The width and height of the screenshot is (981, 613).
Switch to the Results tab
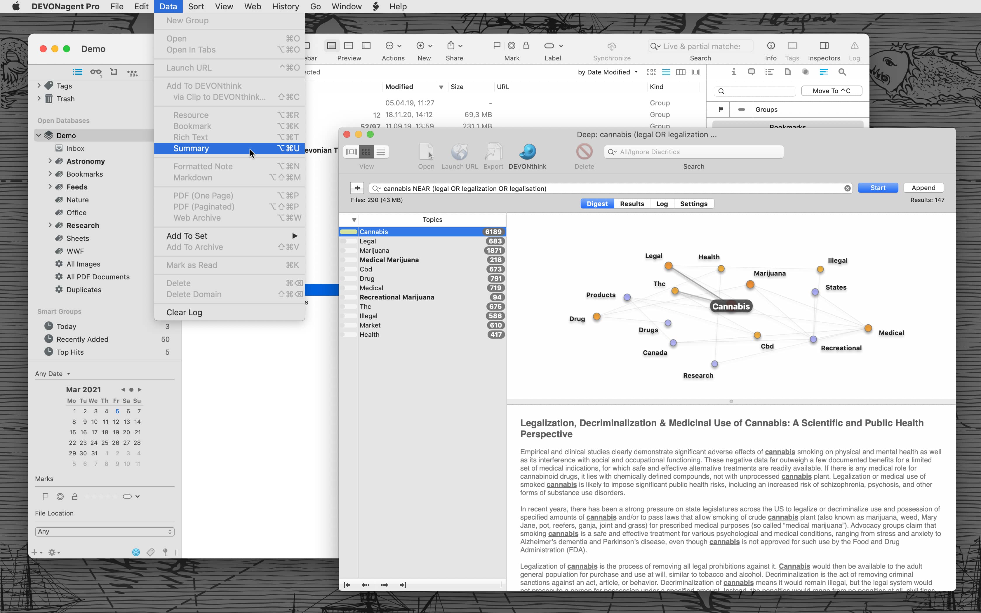pos(632,204)
